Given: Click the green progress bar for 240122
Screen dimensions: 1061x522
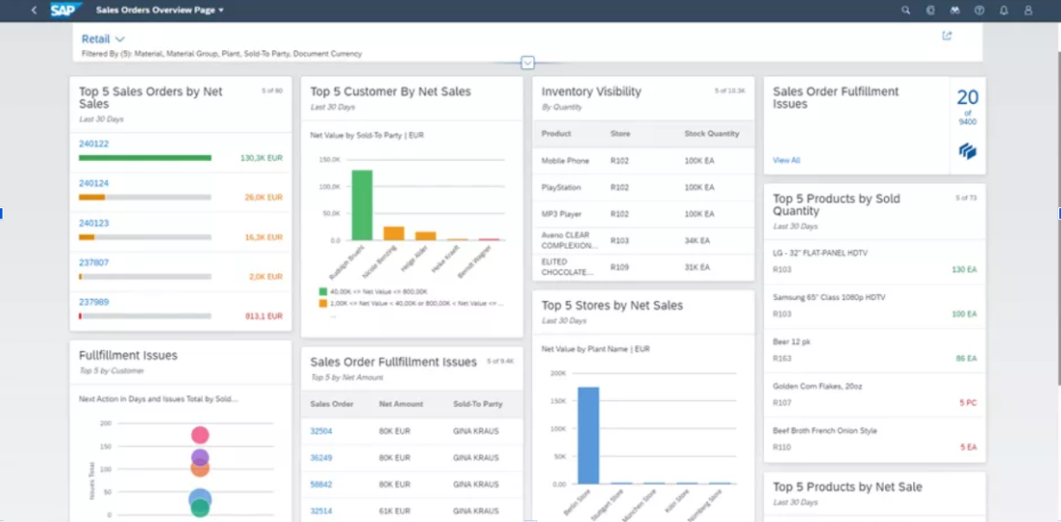Looking at the screenshot, I should (145, 158).
